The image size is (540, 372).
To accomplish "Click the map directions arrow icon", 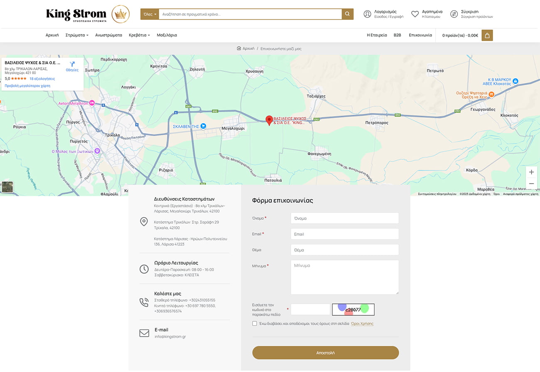I will pyautogui.click(x=72, y=64).
